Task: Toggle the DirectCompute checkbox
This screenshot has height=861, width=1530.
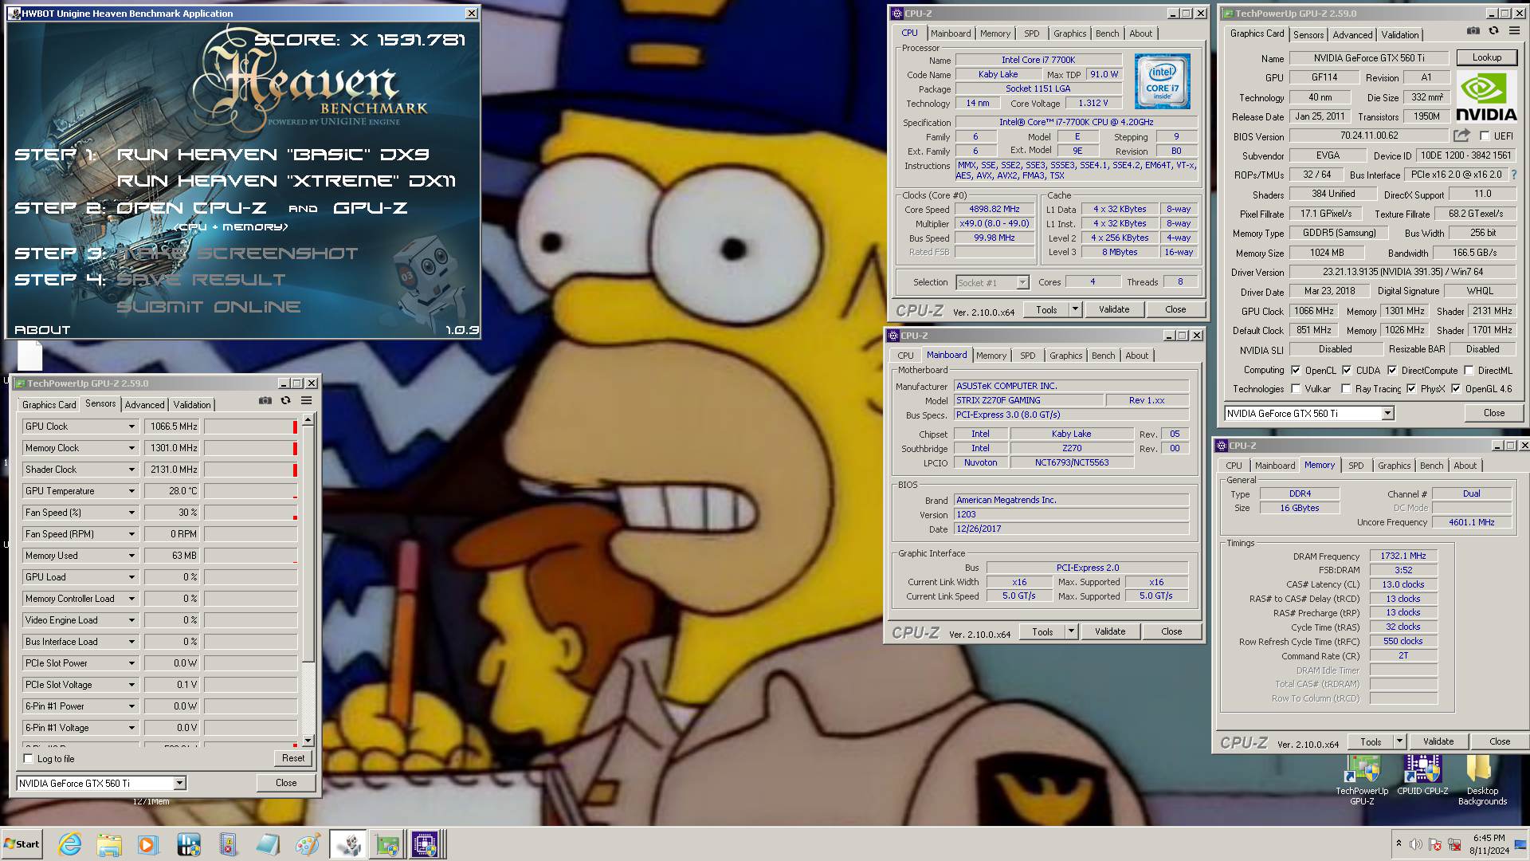Action: click(1392, 370)
